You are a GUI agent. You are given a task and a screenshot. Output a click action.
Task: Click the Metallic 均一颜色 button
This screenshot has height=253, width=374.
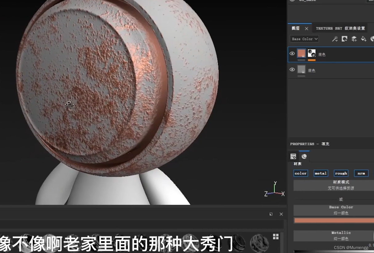[x=334, y=236]
